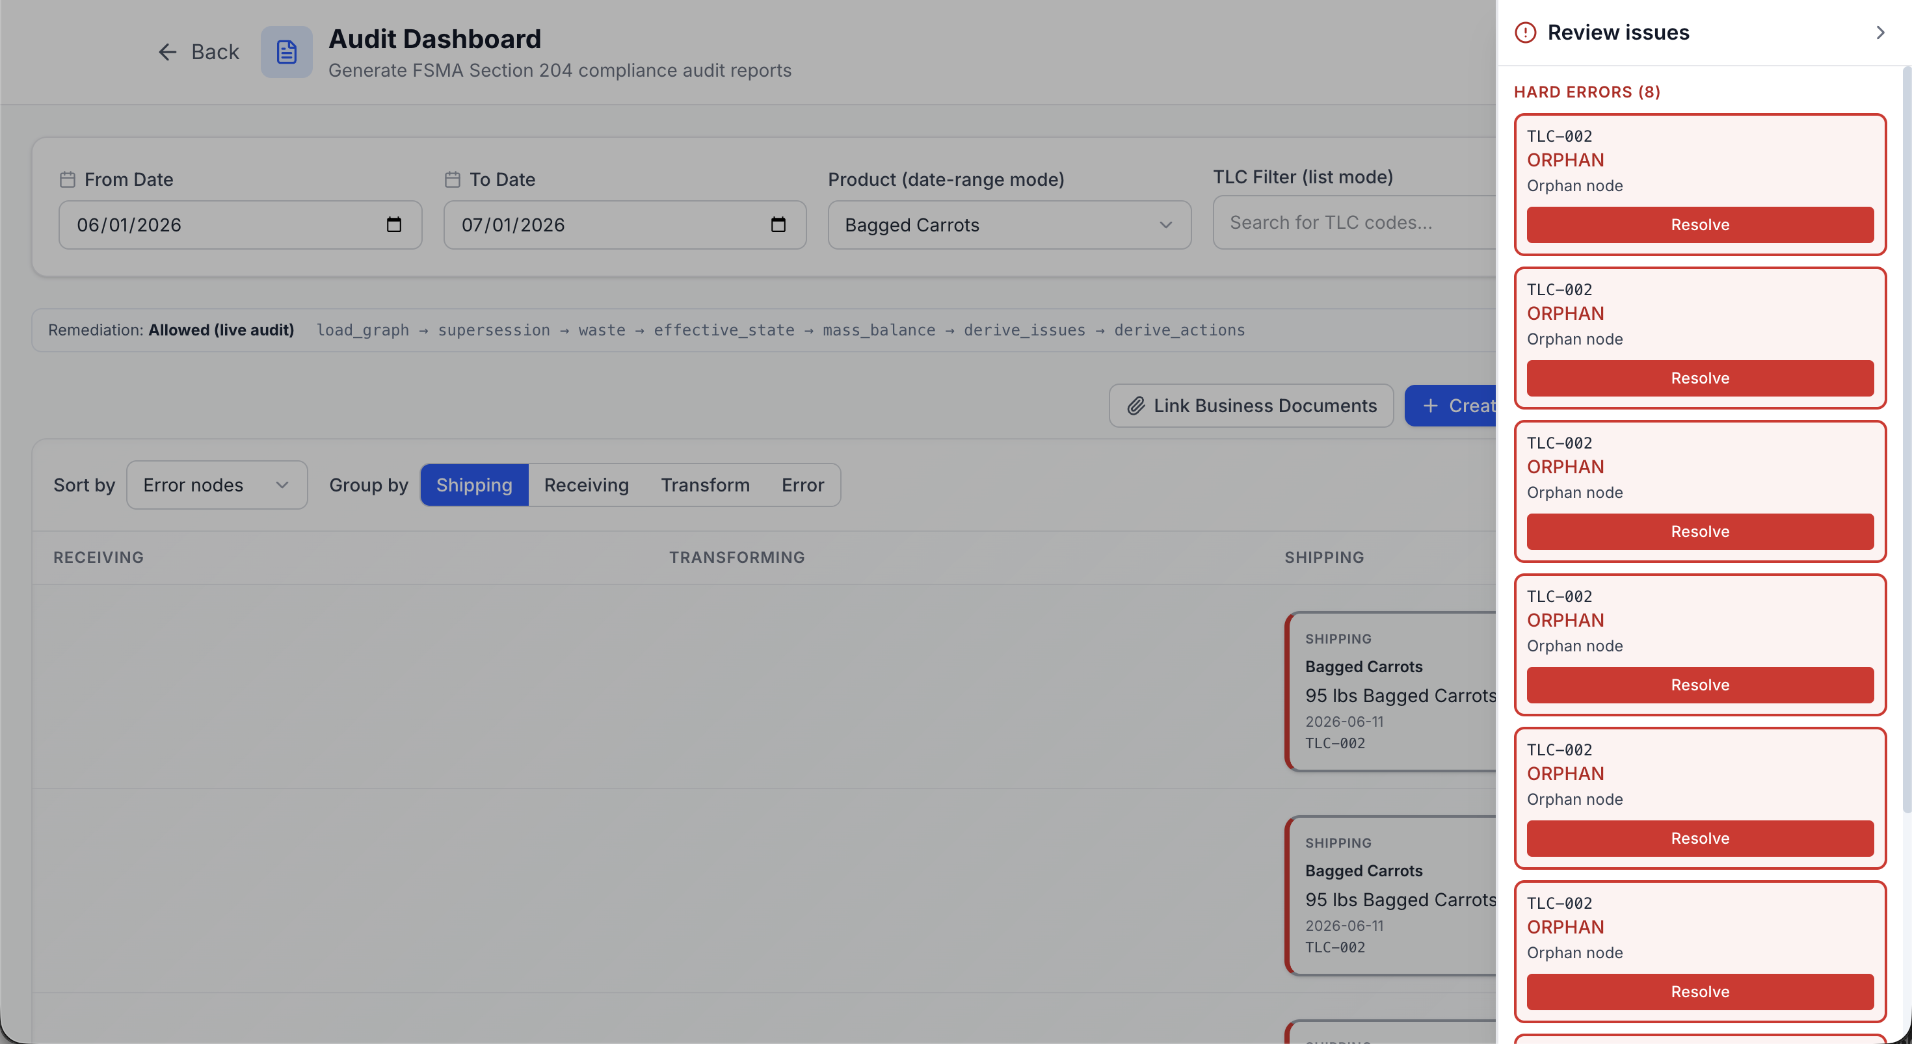Resolve the fifth TLC-002 orphan error
1912x1044 pixels.
[x=1700, y=839]
